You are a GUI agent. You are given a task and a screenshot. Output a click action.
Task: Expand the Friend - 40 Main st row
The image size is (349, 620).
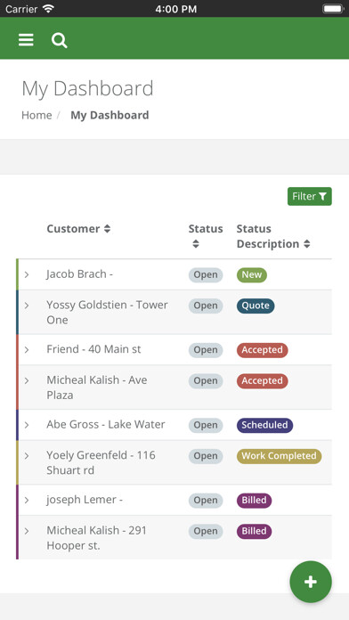pyautogui.click(x=27, y=349)
